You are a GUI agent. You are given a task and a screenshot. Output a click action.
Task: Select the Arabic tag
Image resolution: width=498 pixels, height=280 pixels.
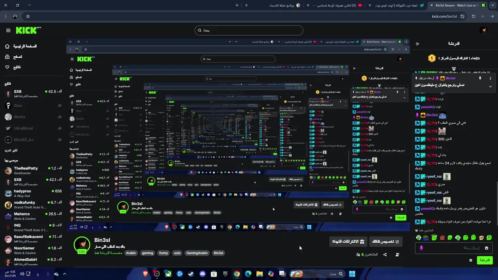coord(131,253)
